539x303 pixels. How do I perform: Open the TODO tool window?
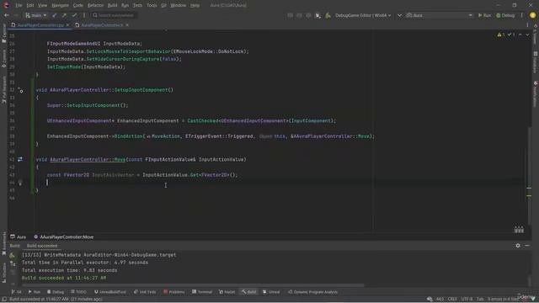tap(78, 292)
